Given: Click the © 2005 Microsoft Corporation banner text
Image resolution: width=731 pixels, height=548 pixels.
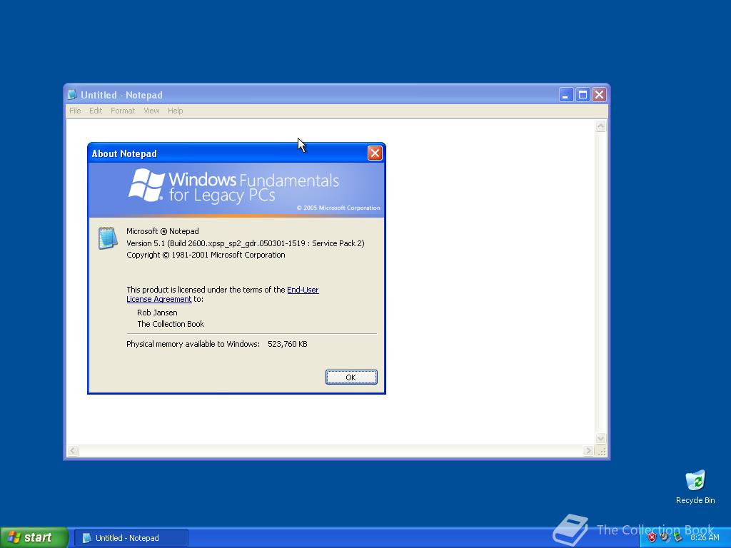Looking at the screenshot, I should pyautogui.click(x=338, y=208).
